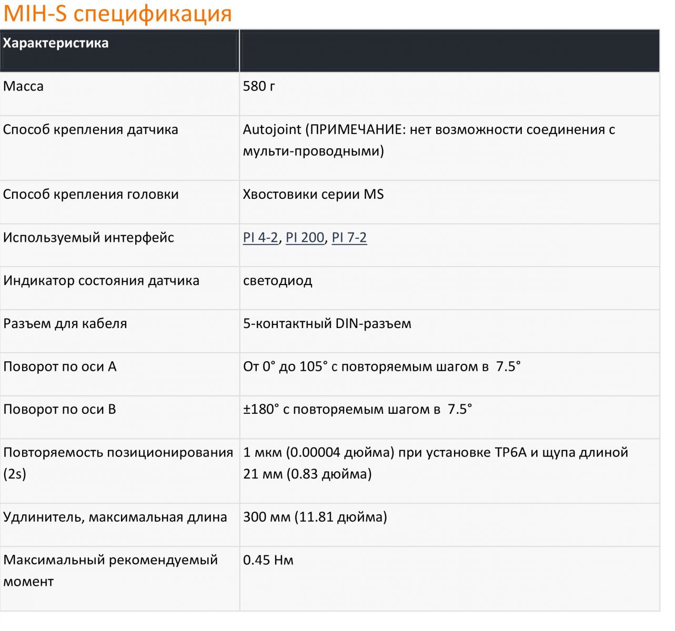The height and width of the screenshot is (631, 675).
Task: Select the Характеристика column header
Action: point(56,43)
